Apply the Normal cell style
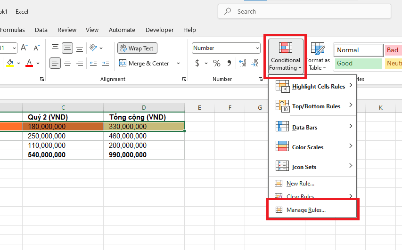The image size is (402, 250). pyautogui.click(x=359, y=50)
